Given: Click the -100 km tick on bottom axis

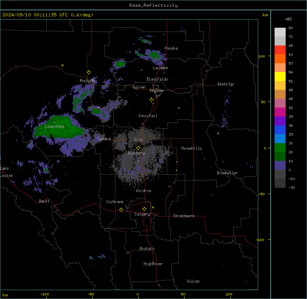Looking at the screenshot, I should pos(45,294).
